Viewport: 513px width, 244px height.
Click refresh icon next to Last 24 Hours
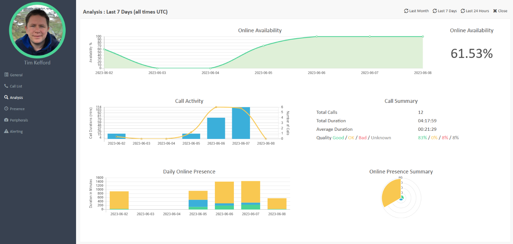(463, 11)
